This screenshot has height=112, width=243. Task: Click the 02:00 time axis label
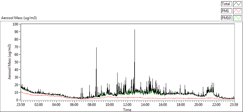[39, 104]
